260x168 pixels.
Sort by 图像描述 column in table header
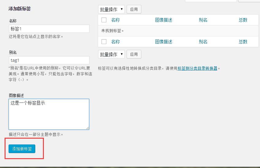tap(164, 20)
